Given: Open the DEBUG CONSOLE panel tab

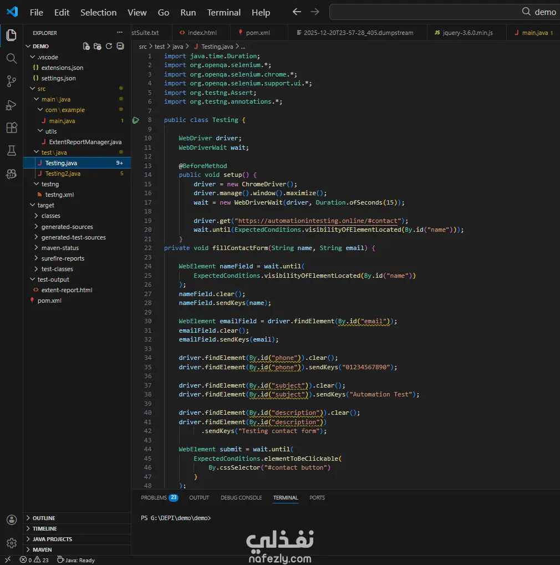Looking at the screenshot, I should (241, 497).
